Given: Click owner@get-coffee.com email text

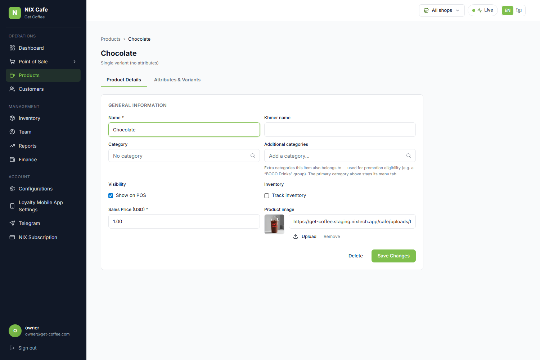Looking at the screenshot, I should point(48,334).
